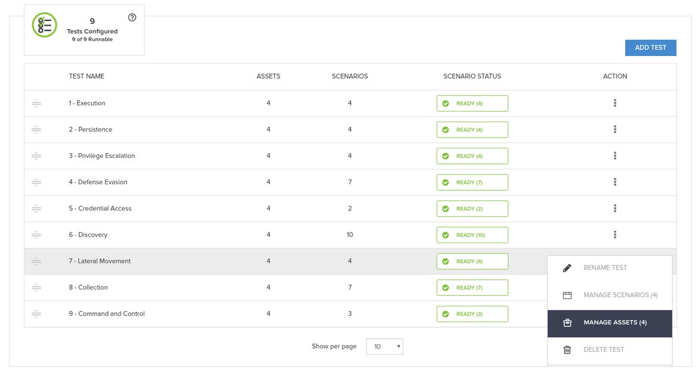This screenshot has height=369, width=698.
Task: Click the ADD TEST button
Action: 650,48
